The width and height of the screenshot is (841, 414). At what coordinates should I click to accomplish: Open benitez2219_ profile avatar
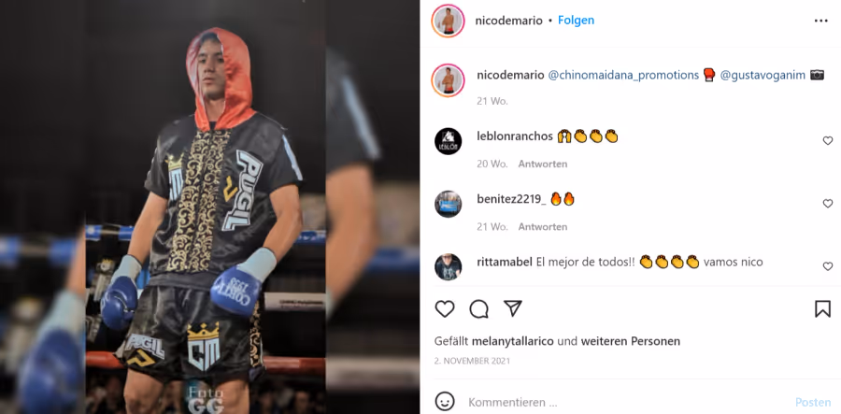pyautogui.click(x=448, y=205)
